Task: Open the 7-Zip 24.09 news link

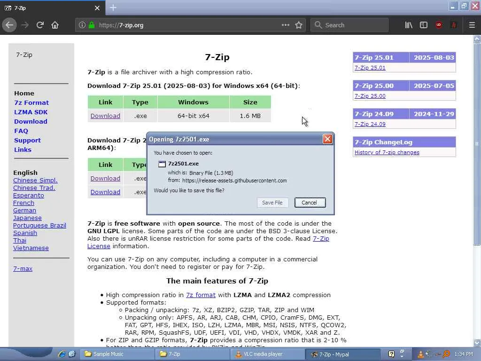Action: click(x=370, y=124)
